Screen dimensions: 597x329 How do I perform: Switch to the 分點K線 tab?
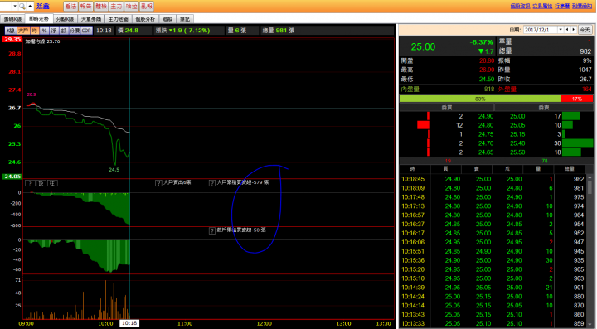point(65,19)
